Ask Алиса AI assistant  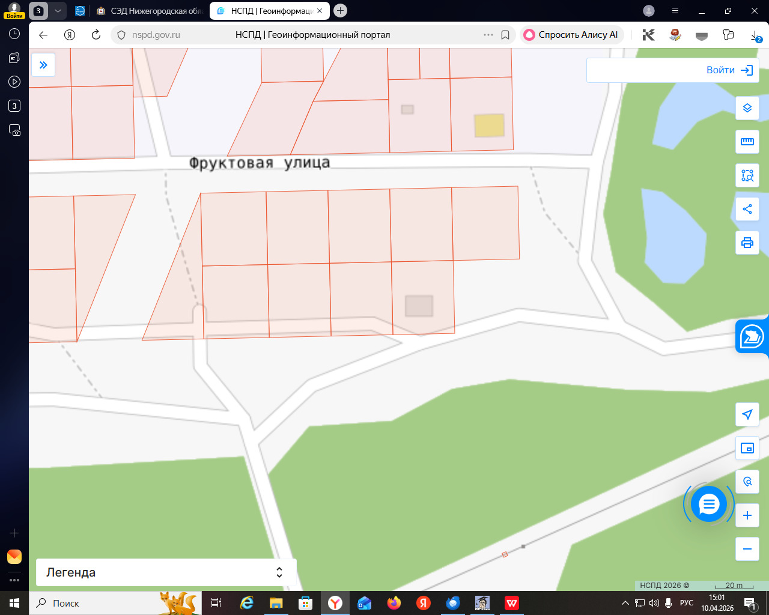571,35
